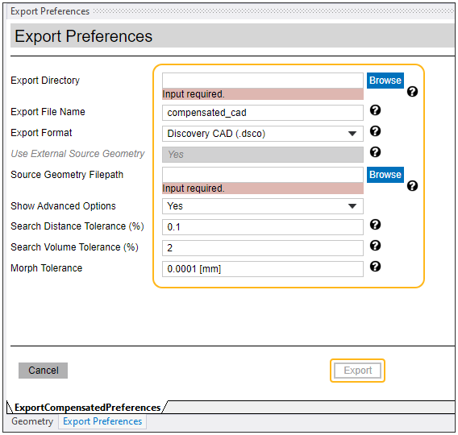
Task: Open help for Morph Tolerance
Action: click(375, 267)
